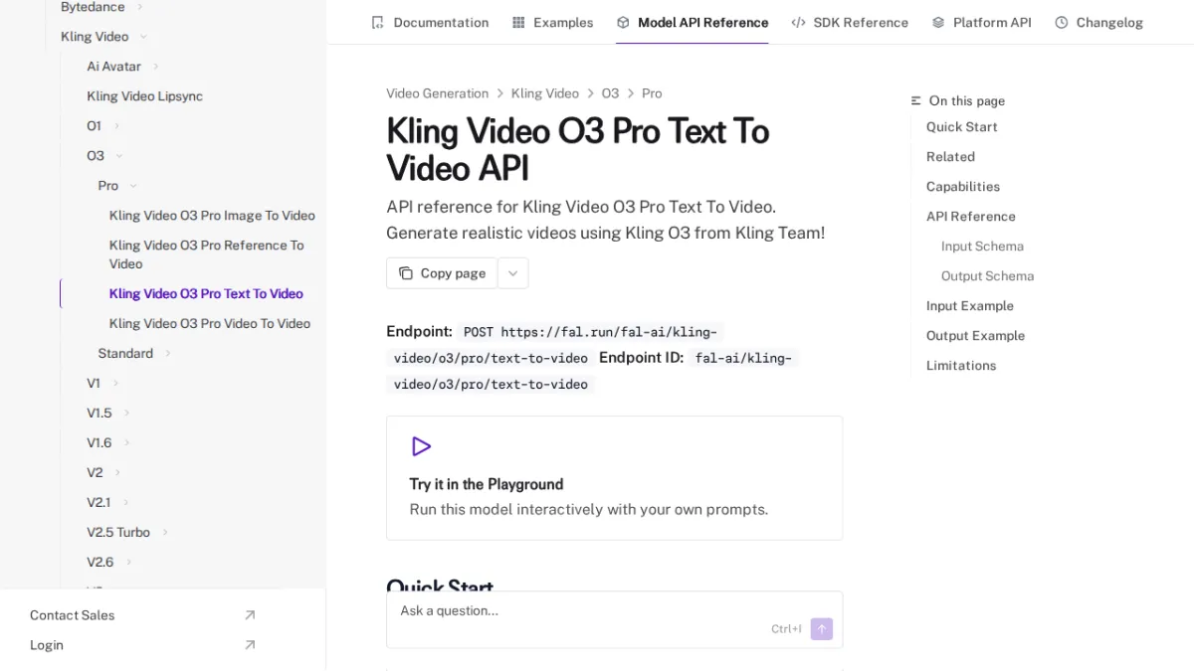The image size is (1194, 671).
Task: Open the dropdown next to Copy page
Action: click(513, 273)
